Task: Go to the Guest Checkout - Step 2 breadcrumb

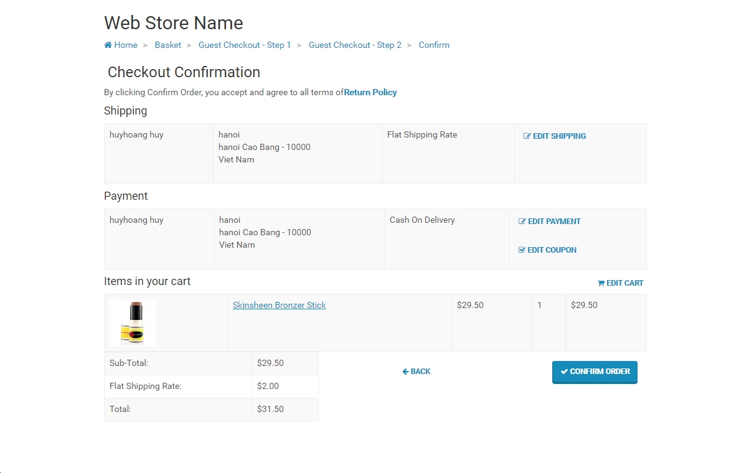Action: [x=355, y=45]
